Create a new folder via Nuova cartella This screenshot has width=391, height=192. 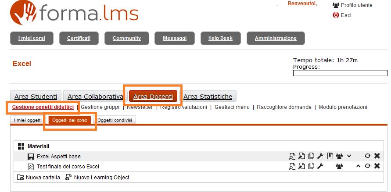click(x=43, y=178)
